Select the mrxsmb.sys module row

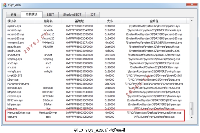98,30
